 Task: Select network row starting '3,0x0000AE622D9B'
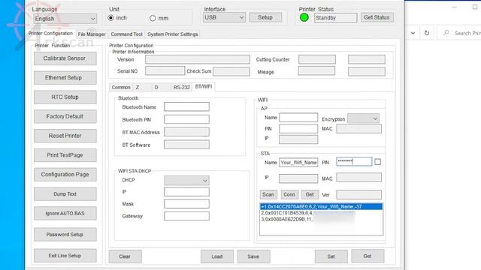click(321, 219)
